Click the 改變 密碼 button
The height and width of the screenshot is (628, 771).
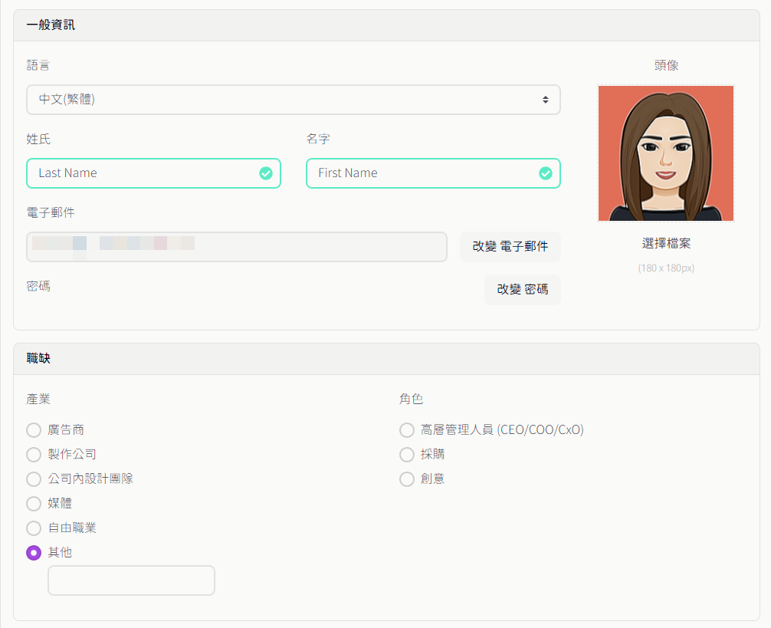(x=522, y=290)
